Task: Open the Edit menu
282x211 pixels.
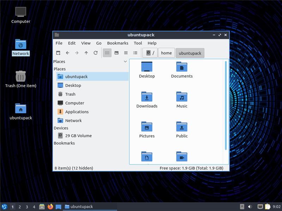Action: [x=72, y=43]
